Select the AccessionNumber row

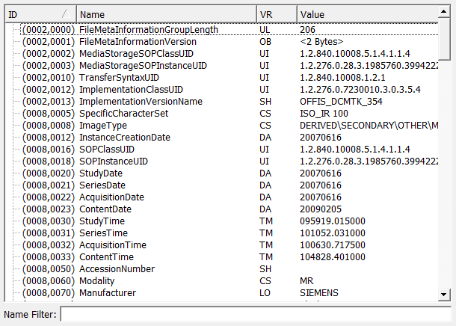point(117,268)
